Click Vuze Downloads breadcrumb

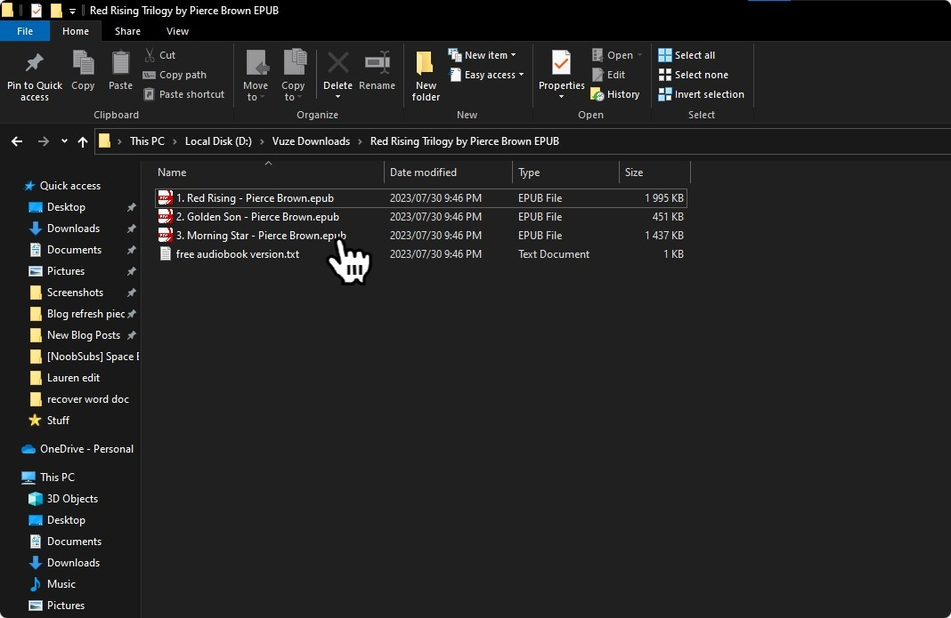click(x=311, y=141)
